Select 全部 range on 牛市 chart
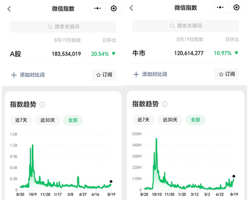Image resolution: width=249 pixels, height=202 pixels. click(195, 120)
